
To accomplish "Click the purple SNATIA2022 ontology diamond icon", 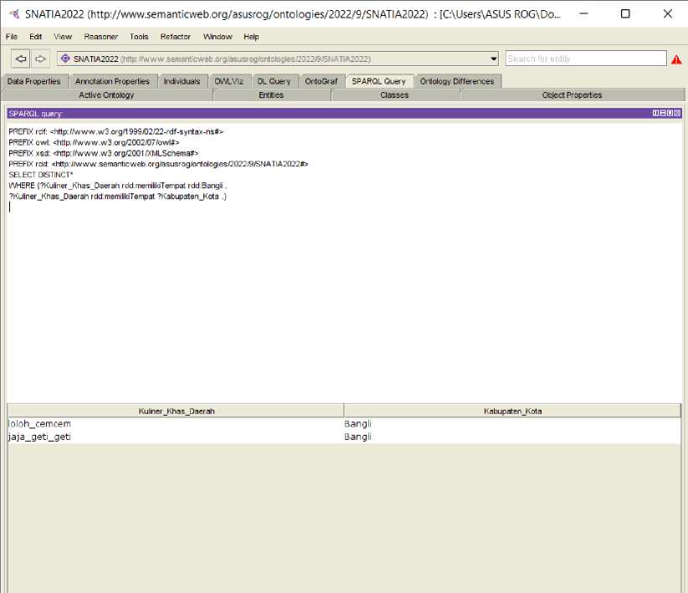I will [x=65, y=59].
